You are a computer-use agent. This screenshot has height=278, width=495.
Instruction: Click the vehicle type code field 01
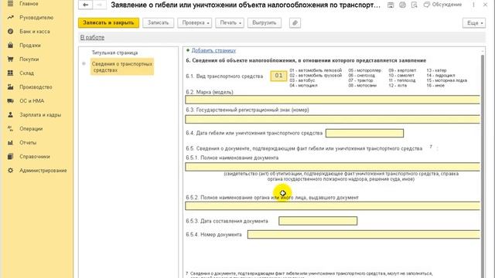pyautogui.click(x=278, y=76)
